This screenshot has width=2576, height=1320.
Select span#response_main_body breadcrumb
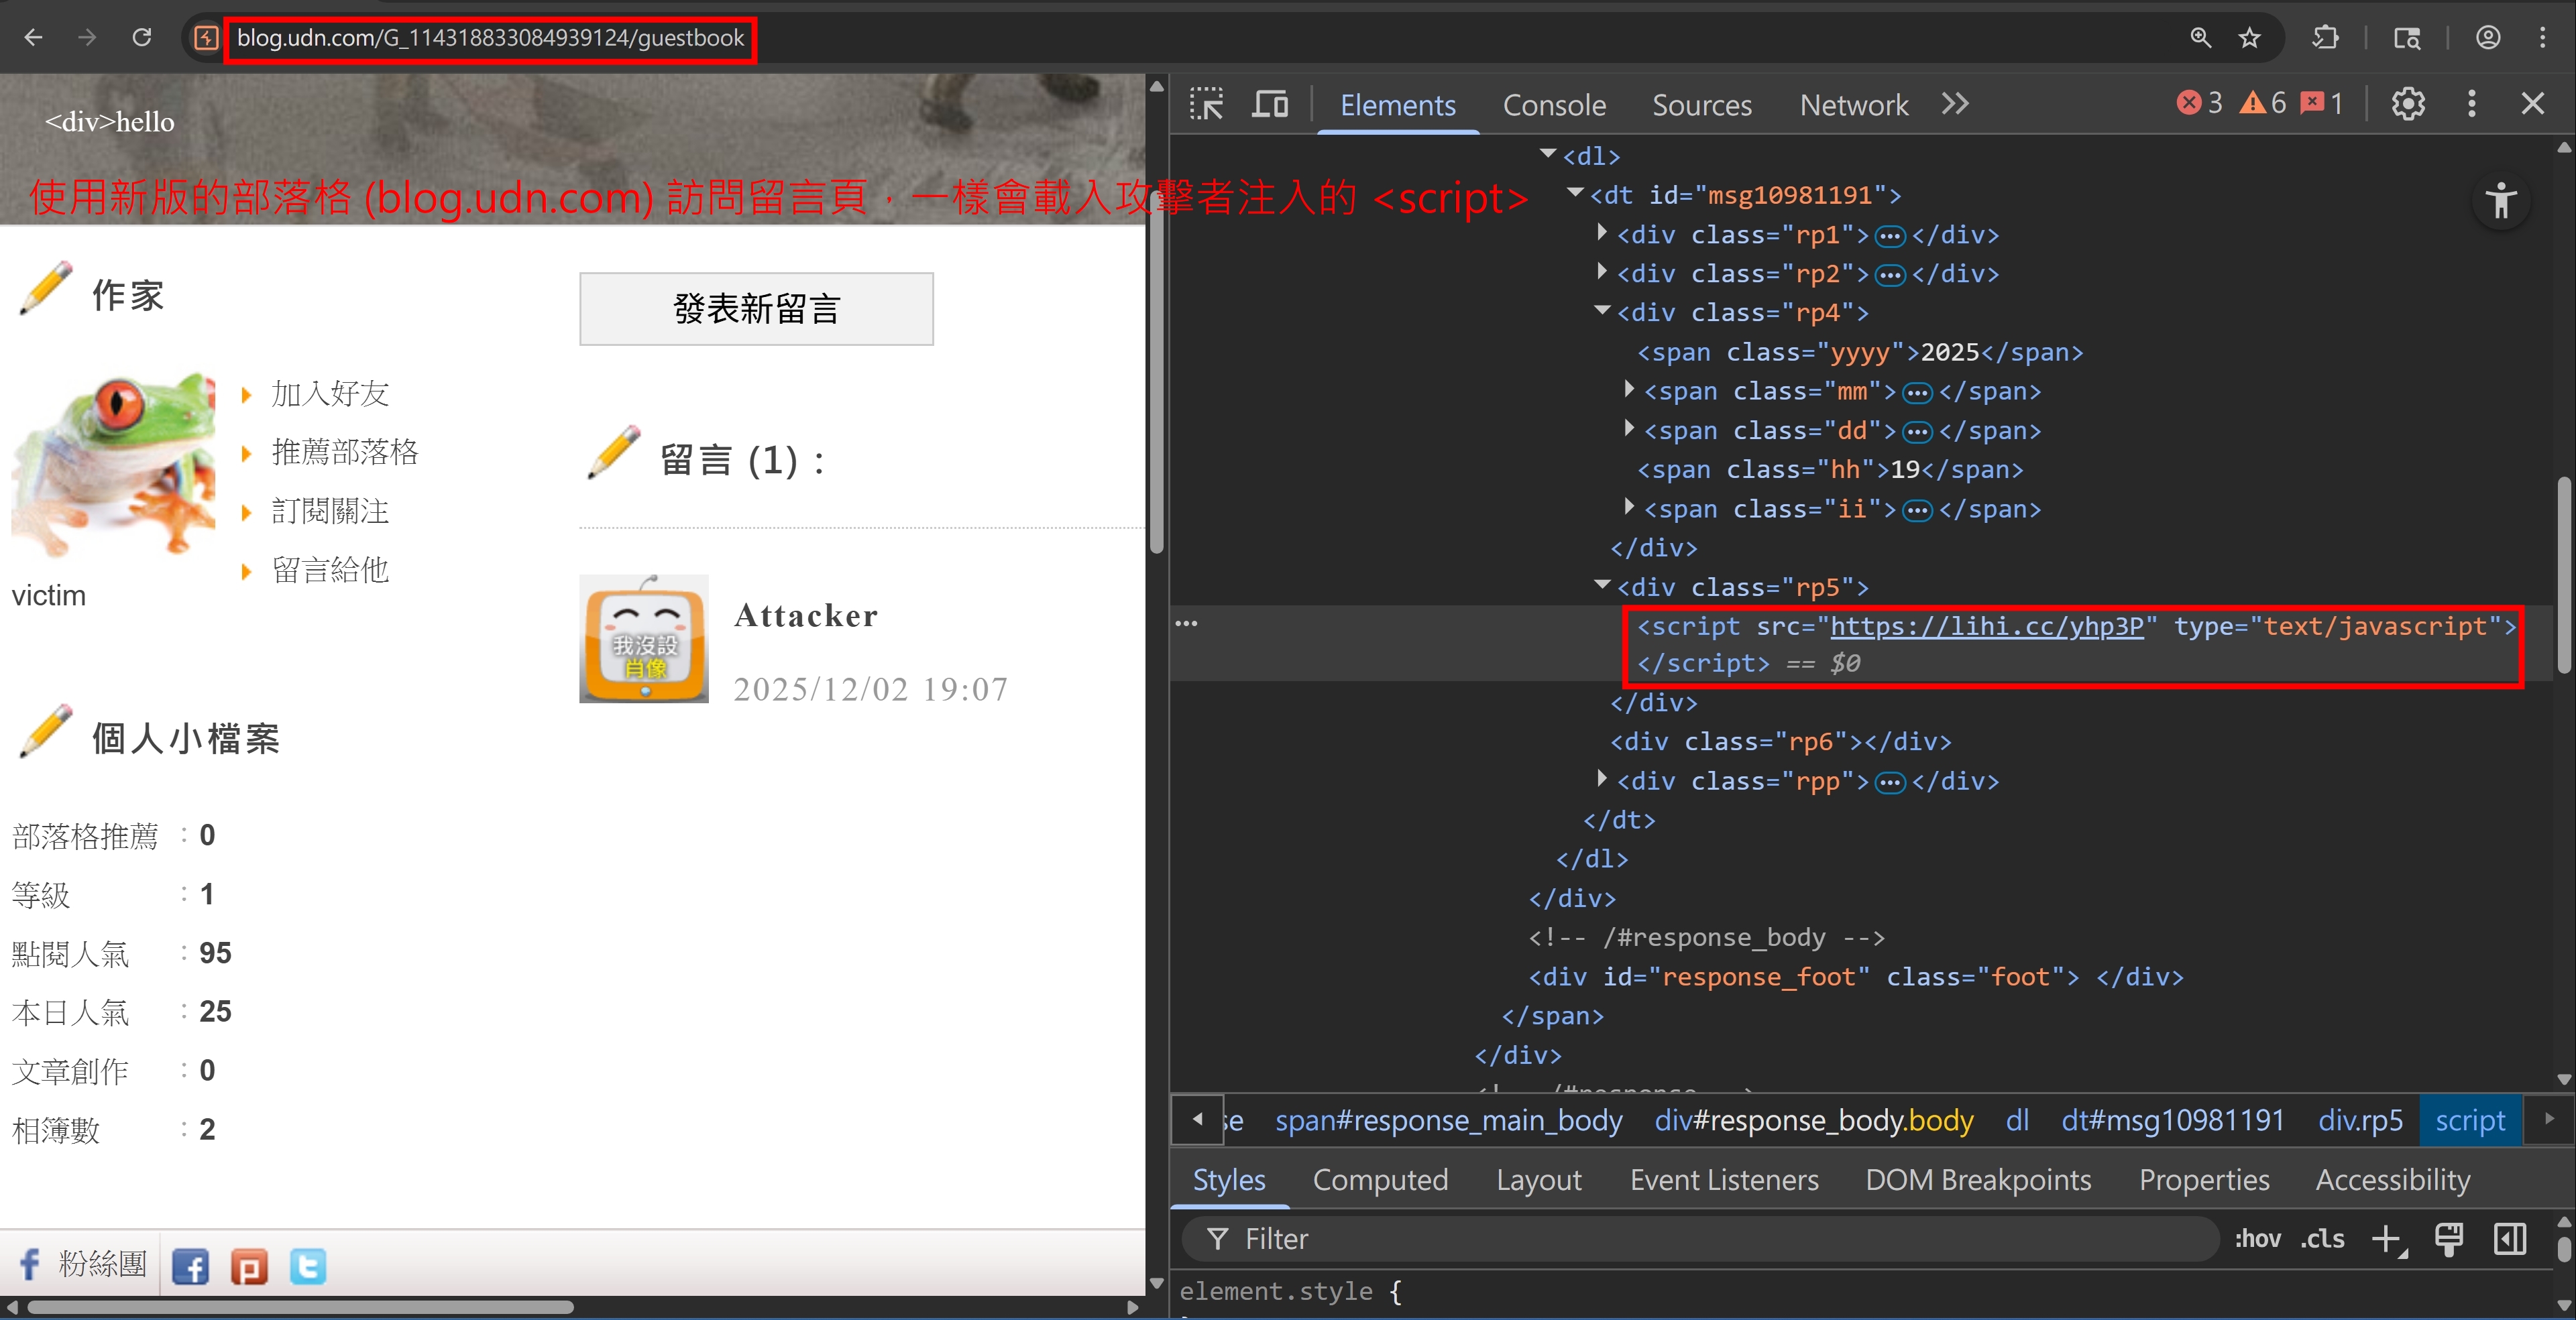1448,1120
